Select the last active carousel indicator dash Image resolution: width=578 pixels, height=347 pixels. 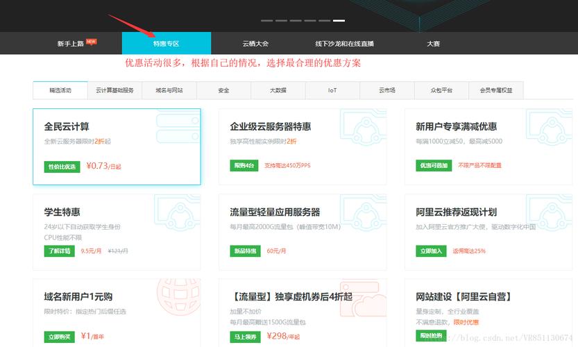point(339,21)
